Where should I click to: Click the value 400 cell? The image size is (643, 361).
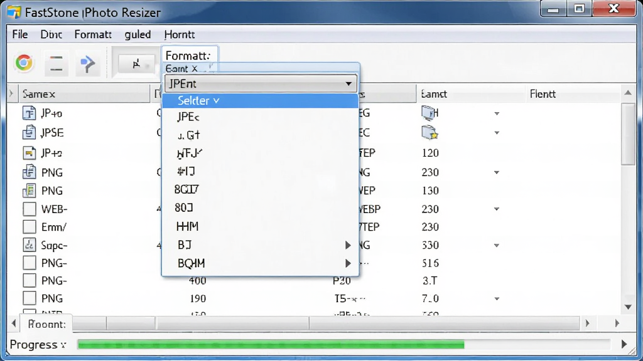coord(197,281)
